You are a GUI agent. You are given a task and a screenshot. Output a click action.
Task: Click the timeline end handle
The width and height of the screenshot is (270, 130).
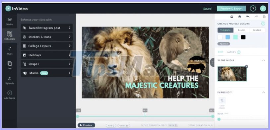[x=213, y=116]
